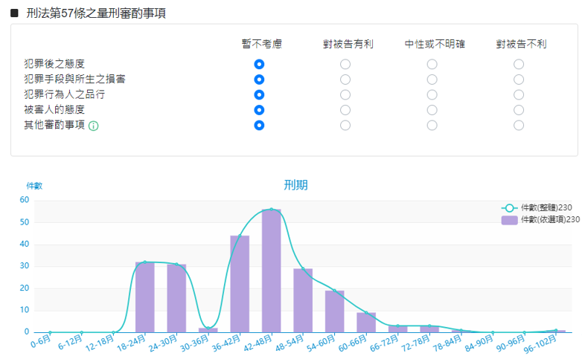
Task: Click the 60-66月 bar in chart
Action: pyautogui.click(x=366, y=323)
